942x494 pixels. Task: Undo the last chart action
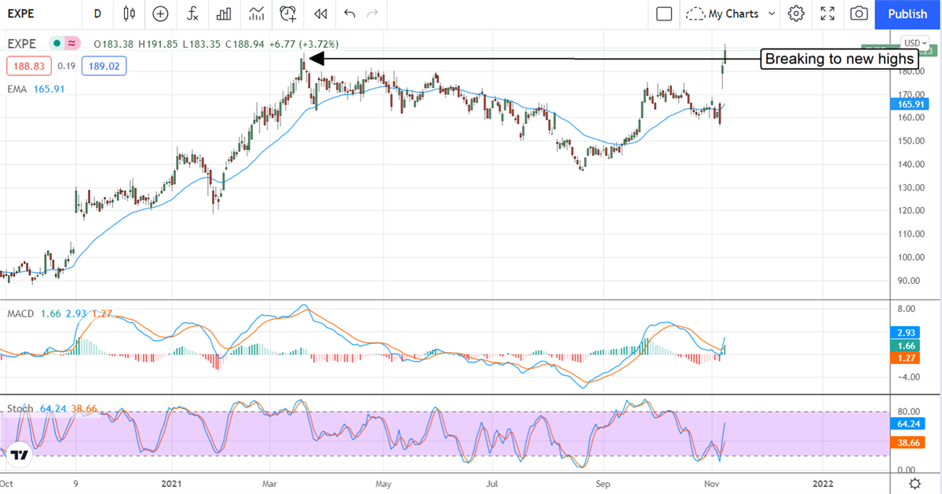[349, 13]
